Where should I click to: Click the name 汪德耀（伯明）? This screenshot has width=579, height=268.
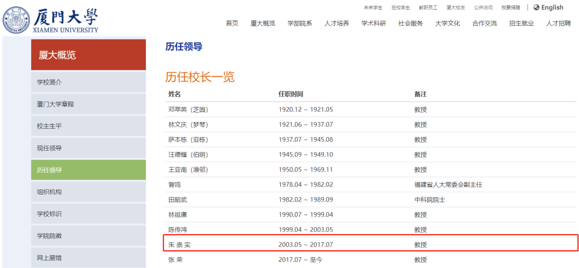point(188,155)
